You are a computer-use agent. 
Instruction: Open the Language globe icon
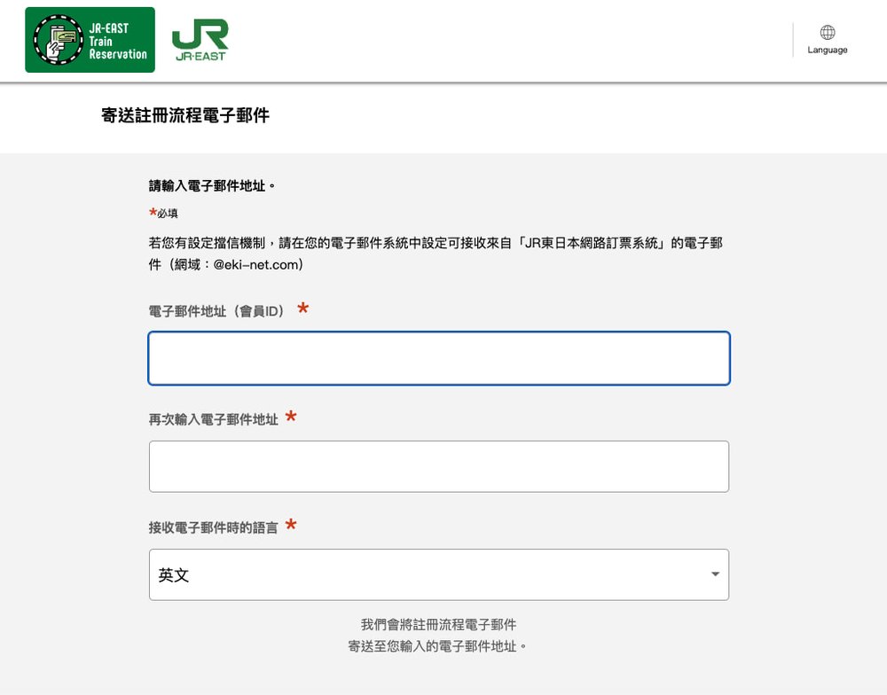(827, 32)
